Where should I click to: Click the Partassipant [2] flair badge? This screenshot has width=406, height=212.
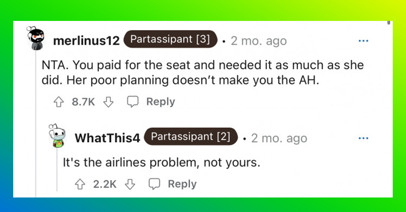191,137
